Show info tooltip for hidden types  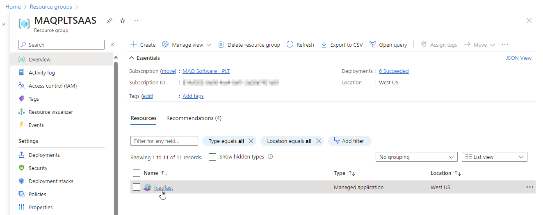point(270,156)
